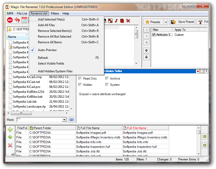Click the red-white checkered grid icon
Screen dimensions: 216x169
pos(110,21)
